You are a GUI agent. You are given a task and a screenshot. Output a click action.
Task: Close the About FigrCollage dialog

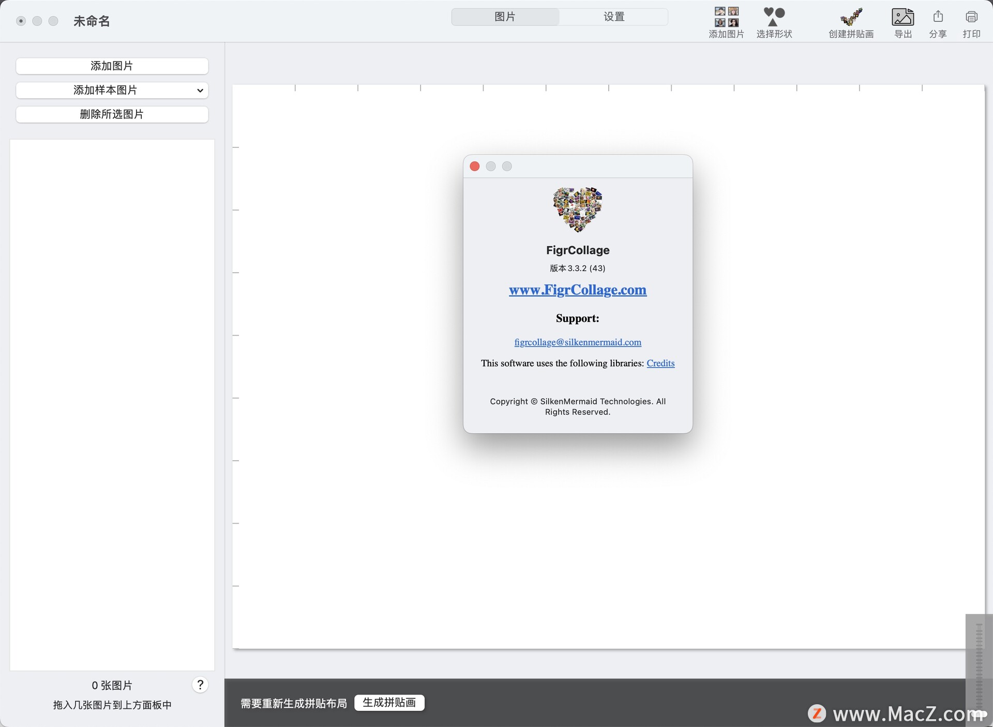(x=475, y=166)
